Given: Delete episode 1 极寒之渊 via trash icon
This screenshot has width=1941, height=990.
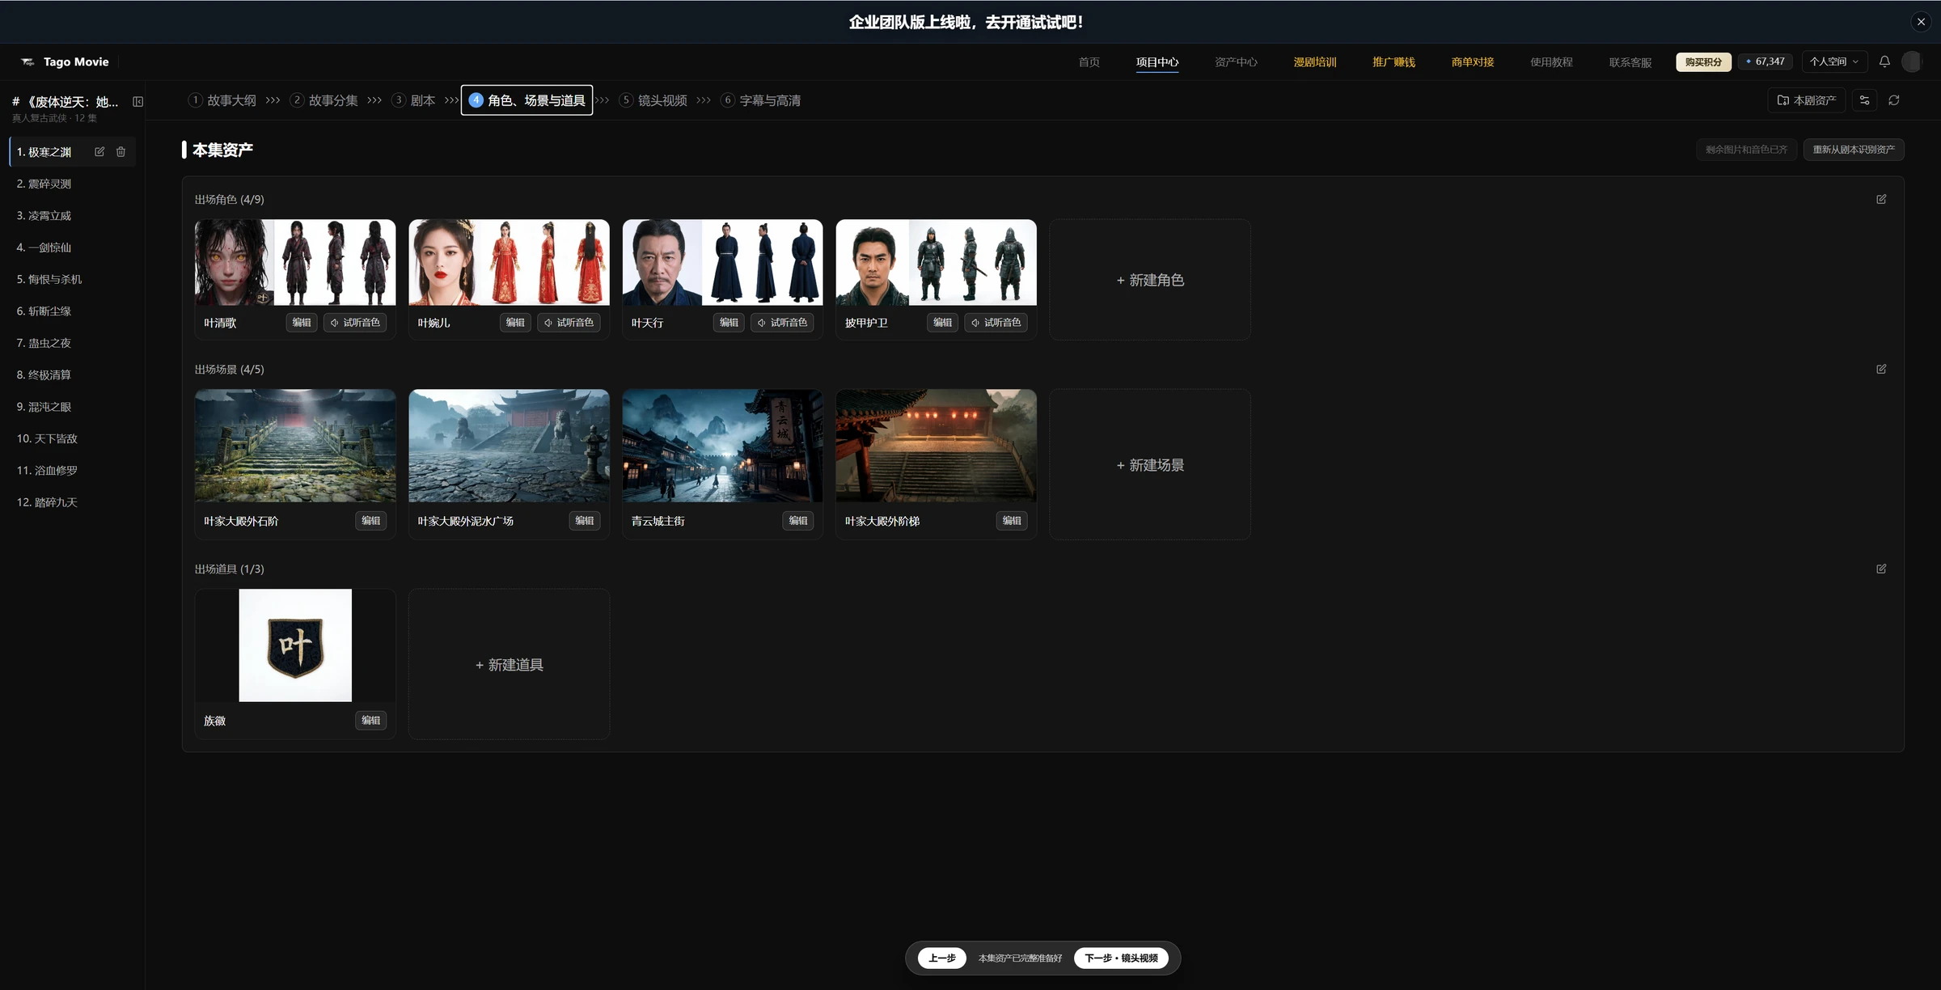Looking at the screenshot, I should [121, 152].
